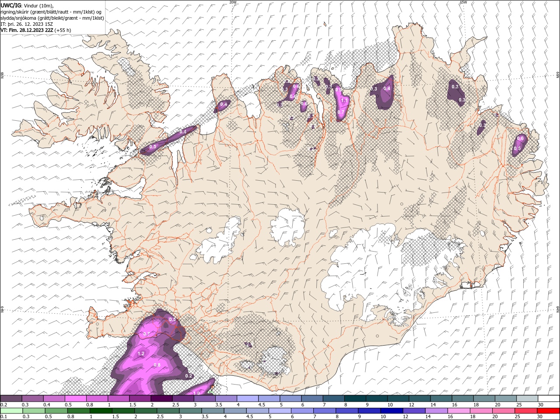Click the '1.0' value at the map's bottom edge
Screen dimensions: 560x420
click(x=197, y=392)
